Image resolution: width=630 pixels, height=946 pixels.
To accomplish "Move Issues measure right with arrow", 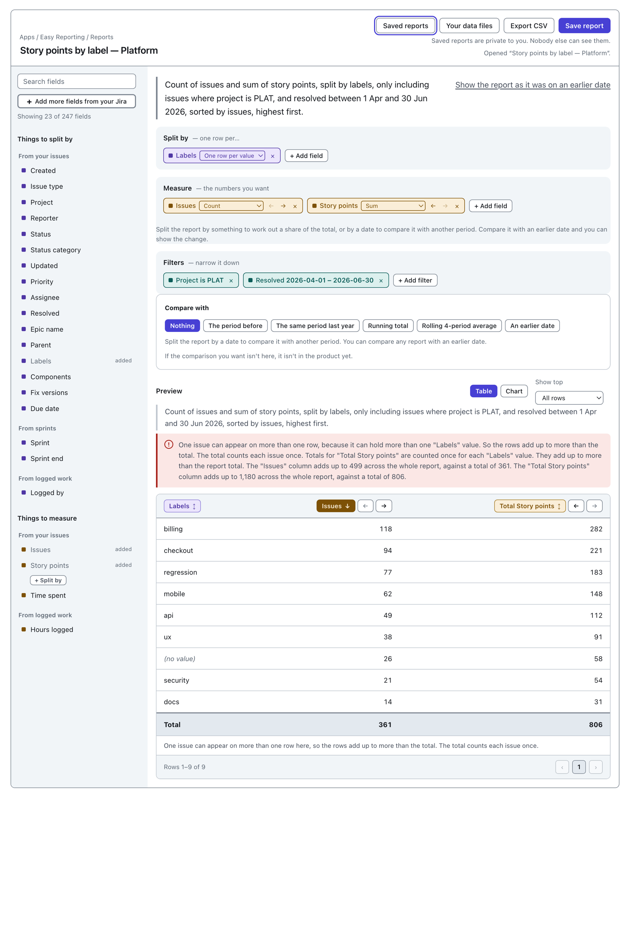I will [x=283, y=206].
